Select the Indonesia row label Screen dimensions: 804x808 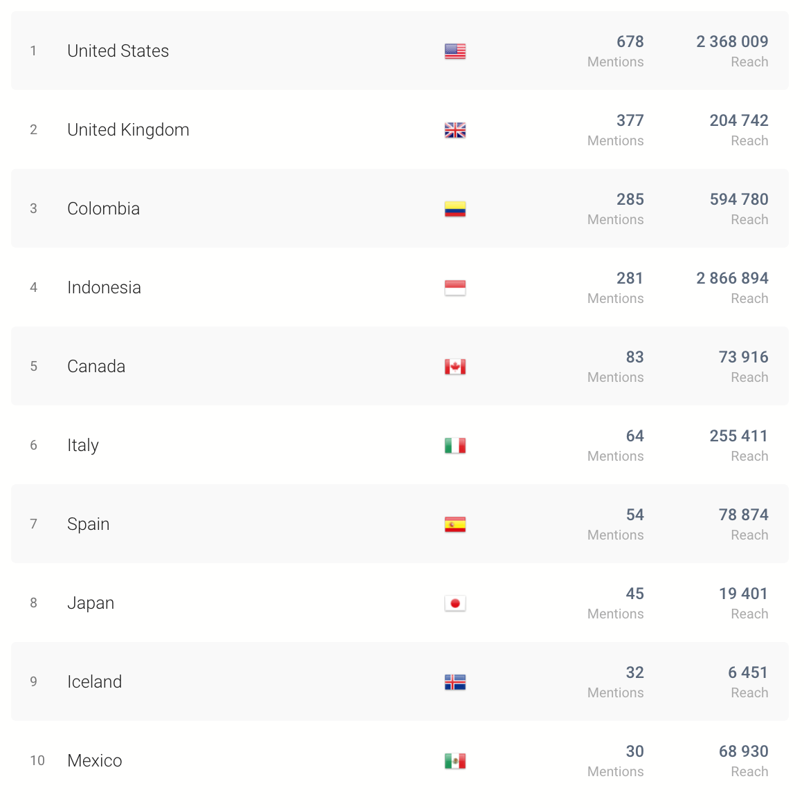pos(104,288)
